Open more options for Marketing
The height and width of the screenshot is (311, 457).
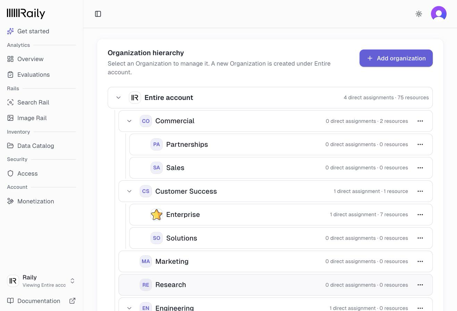(420, 261)
